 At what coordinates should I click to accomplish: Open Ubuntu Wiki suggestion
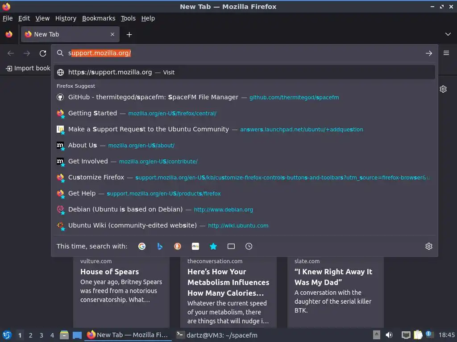point(245,225)
